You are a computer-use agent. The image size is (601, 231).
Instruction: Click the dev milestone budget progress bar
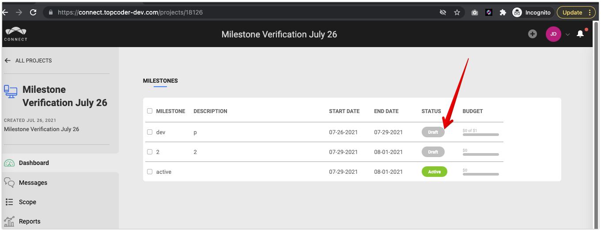[481, 134]
